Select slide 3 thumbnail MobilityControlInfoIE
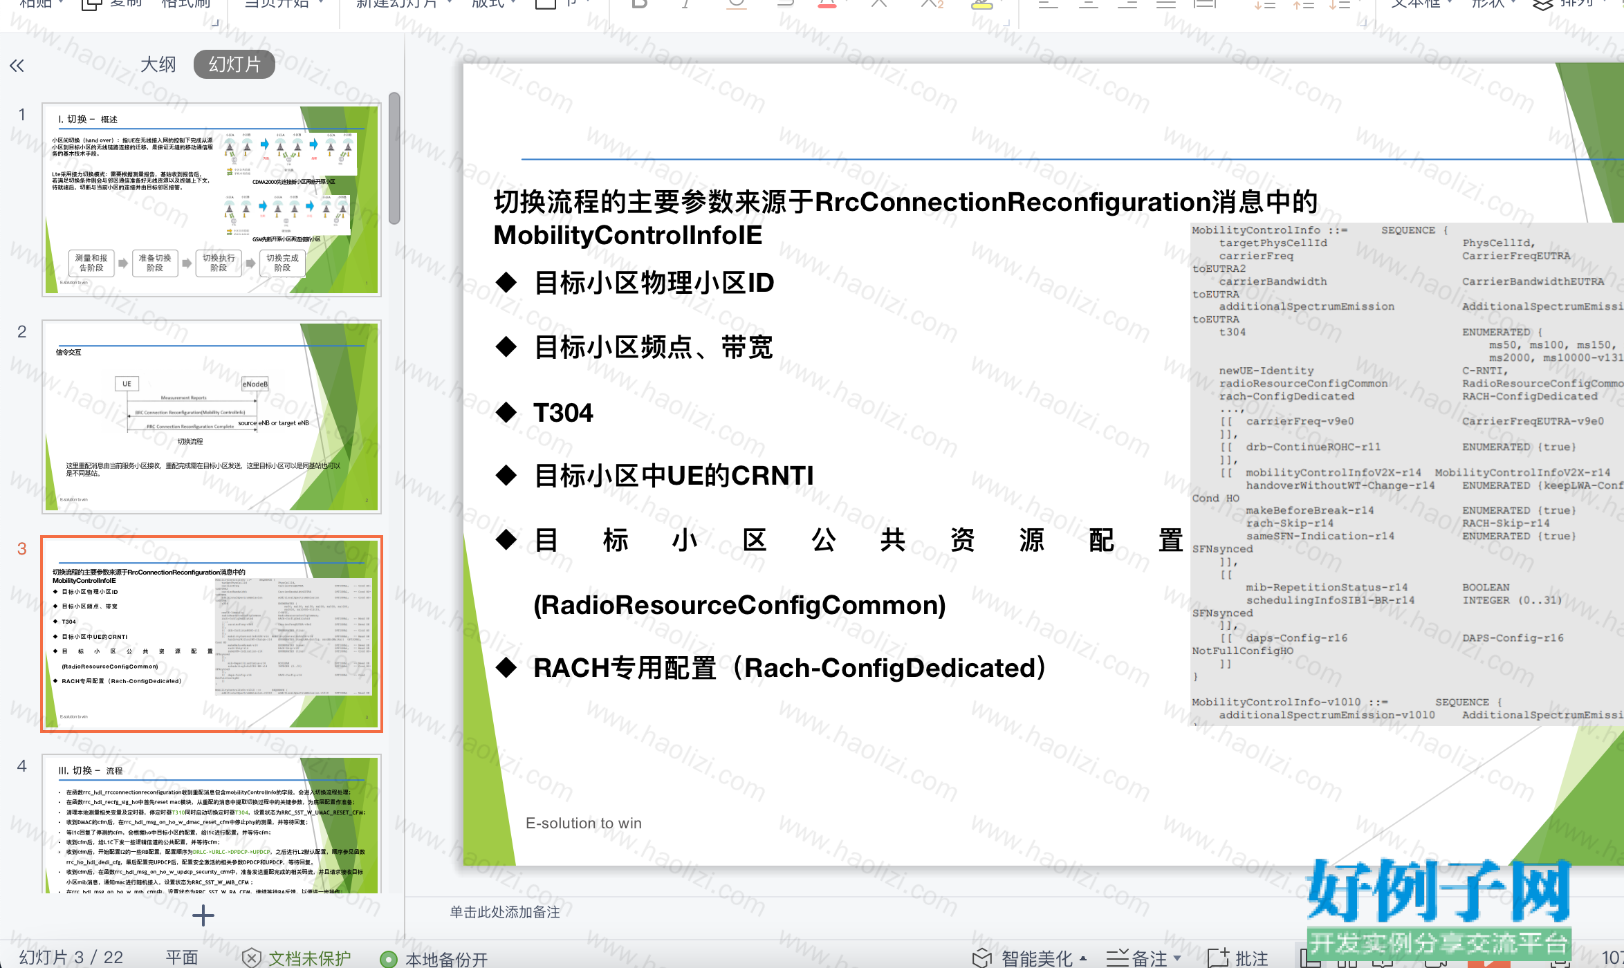The height and width of the screenshot is (968, 1624). pyautogui.click(x=212, y=634)
